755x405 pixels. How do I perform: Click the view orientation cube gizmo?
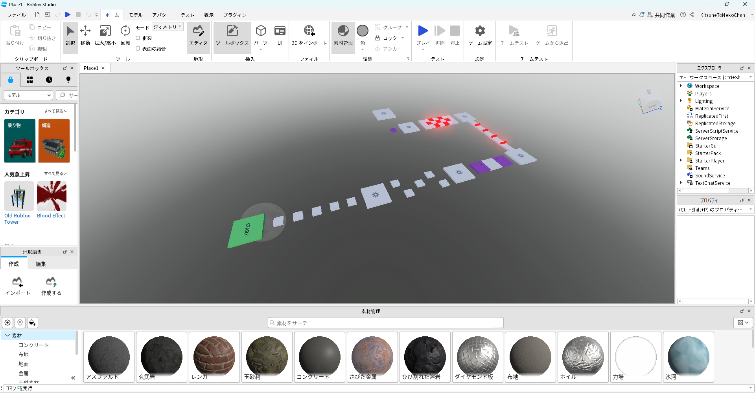(650, 101)
